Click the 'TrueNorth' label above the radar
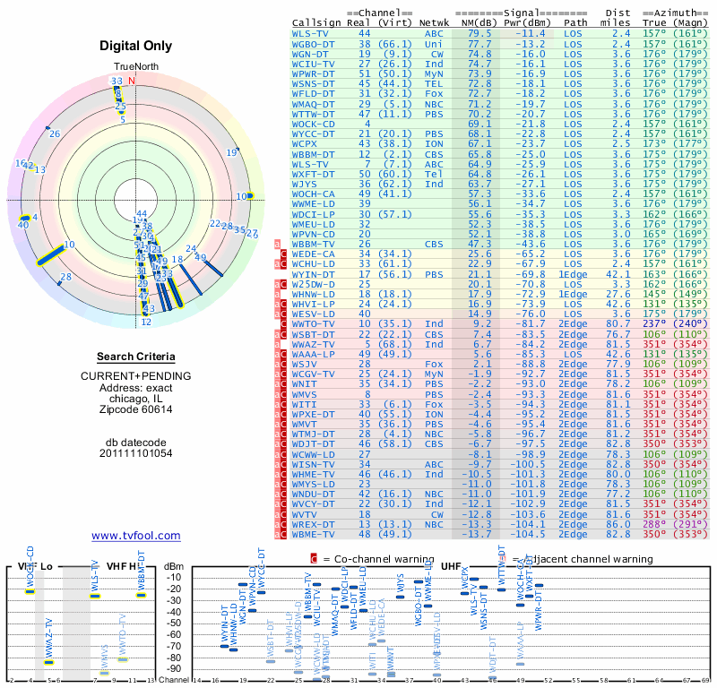717x688 pixels. tap(136, 67)
